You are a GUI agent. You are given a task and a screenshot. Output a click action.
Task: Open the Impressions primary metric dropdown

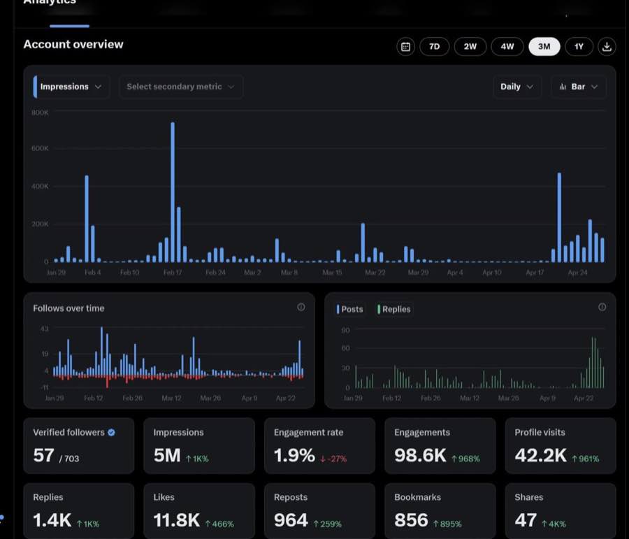coord(71,87)
